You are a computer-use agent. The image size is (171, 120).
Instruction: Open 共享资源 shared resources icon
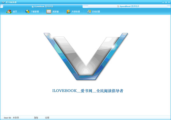coord(68,12)
